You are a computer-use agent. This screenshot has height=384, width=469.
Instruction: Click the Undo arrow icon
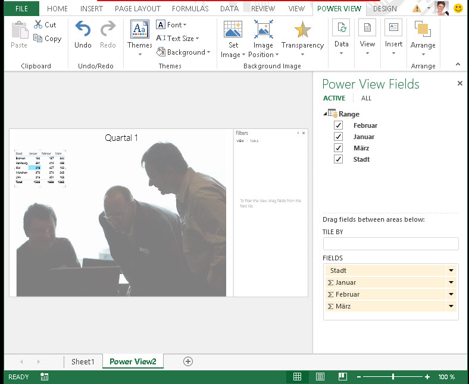pyautogui.click(x=83, y=29)
